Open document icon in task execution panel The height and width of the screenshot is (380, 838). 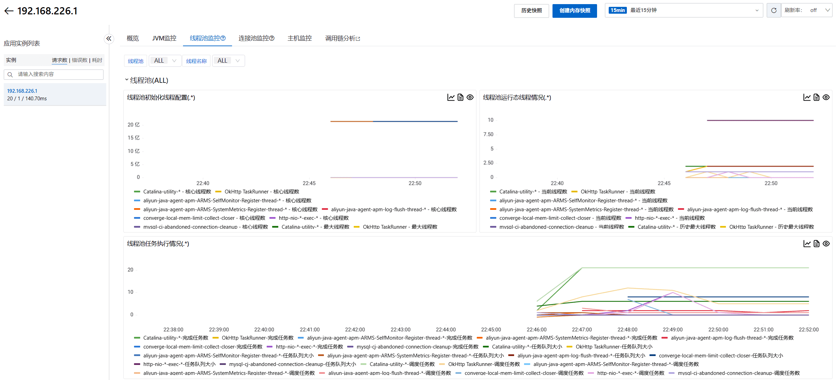point(816,244)
